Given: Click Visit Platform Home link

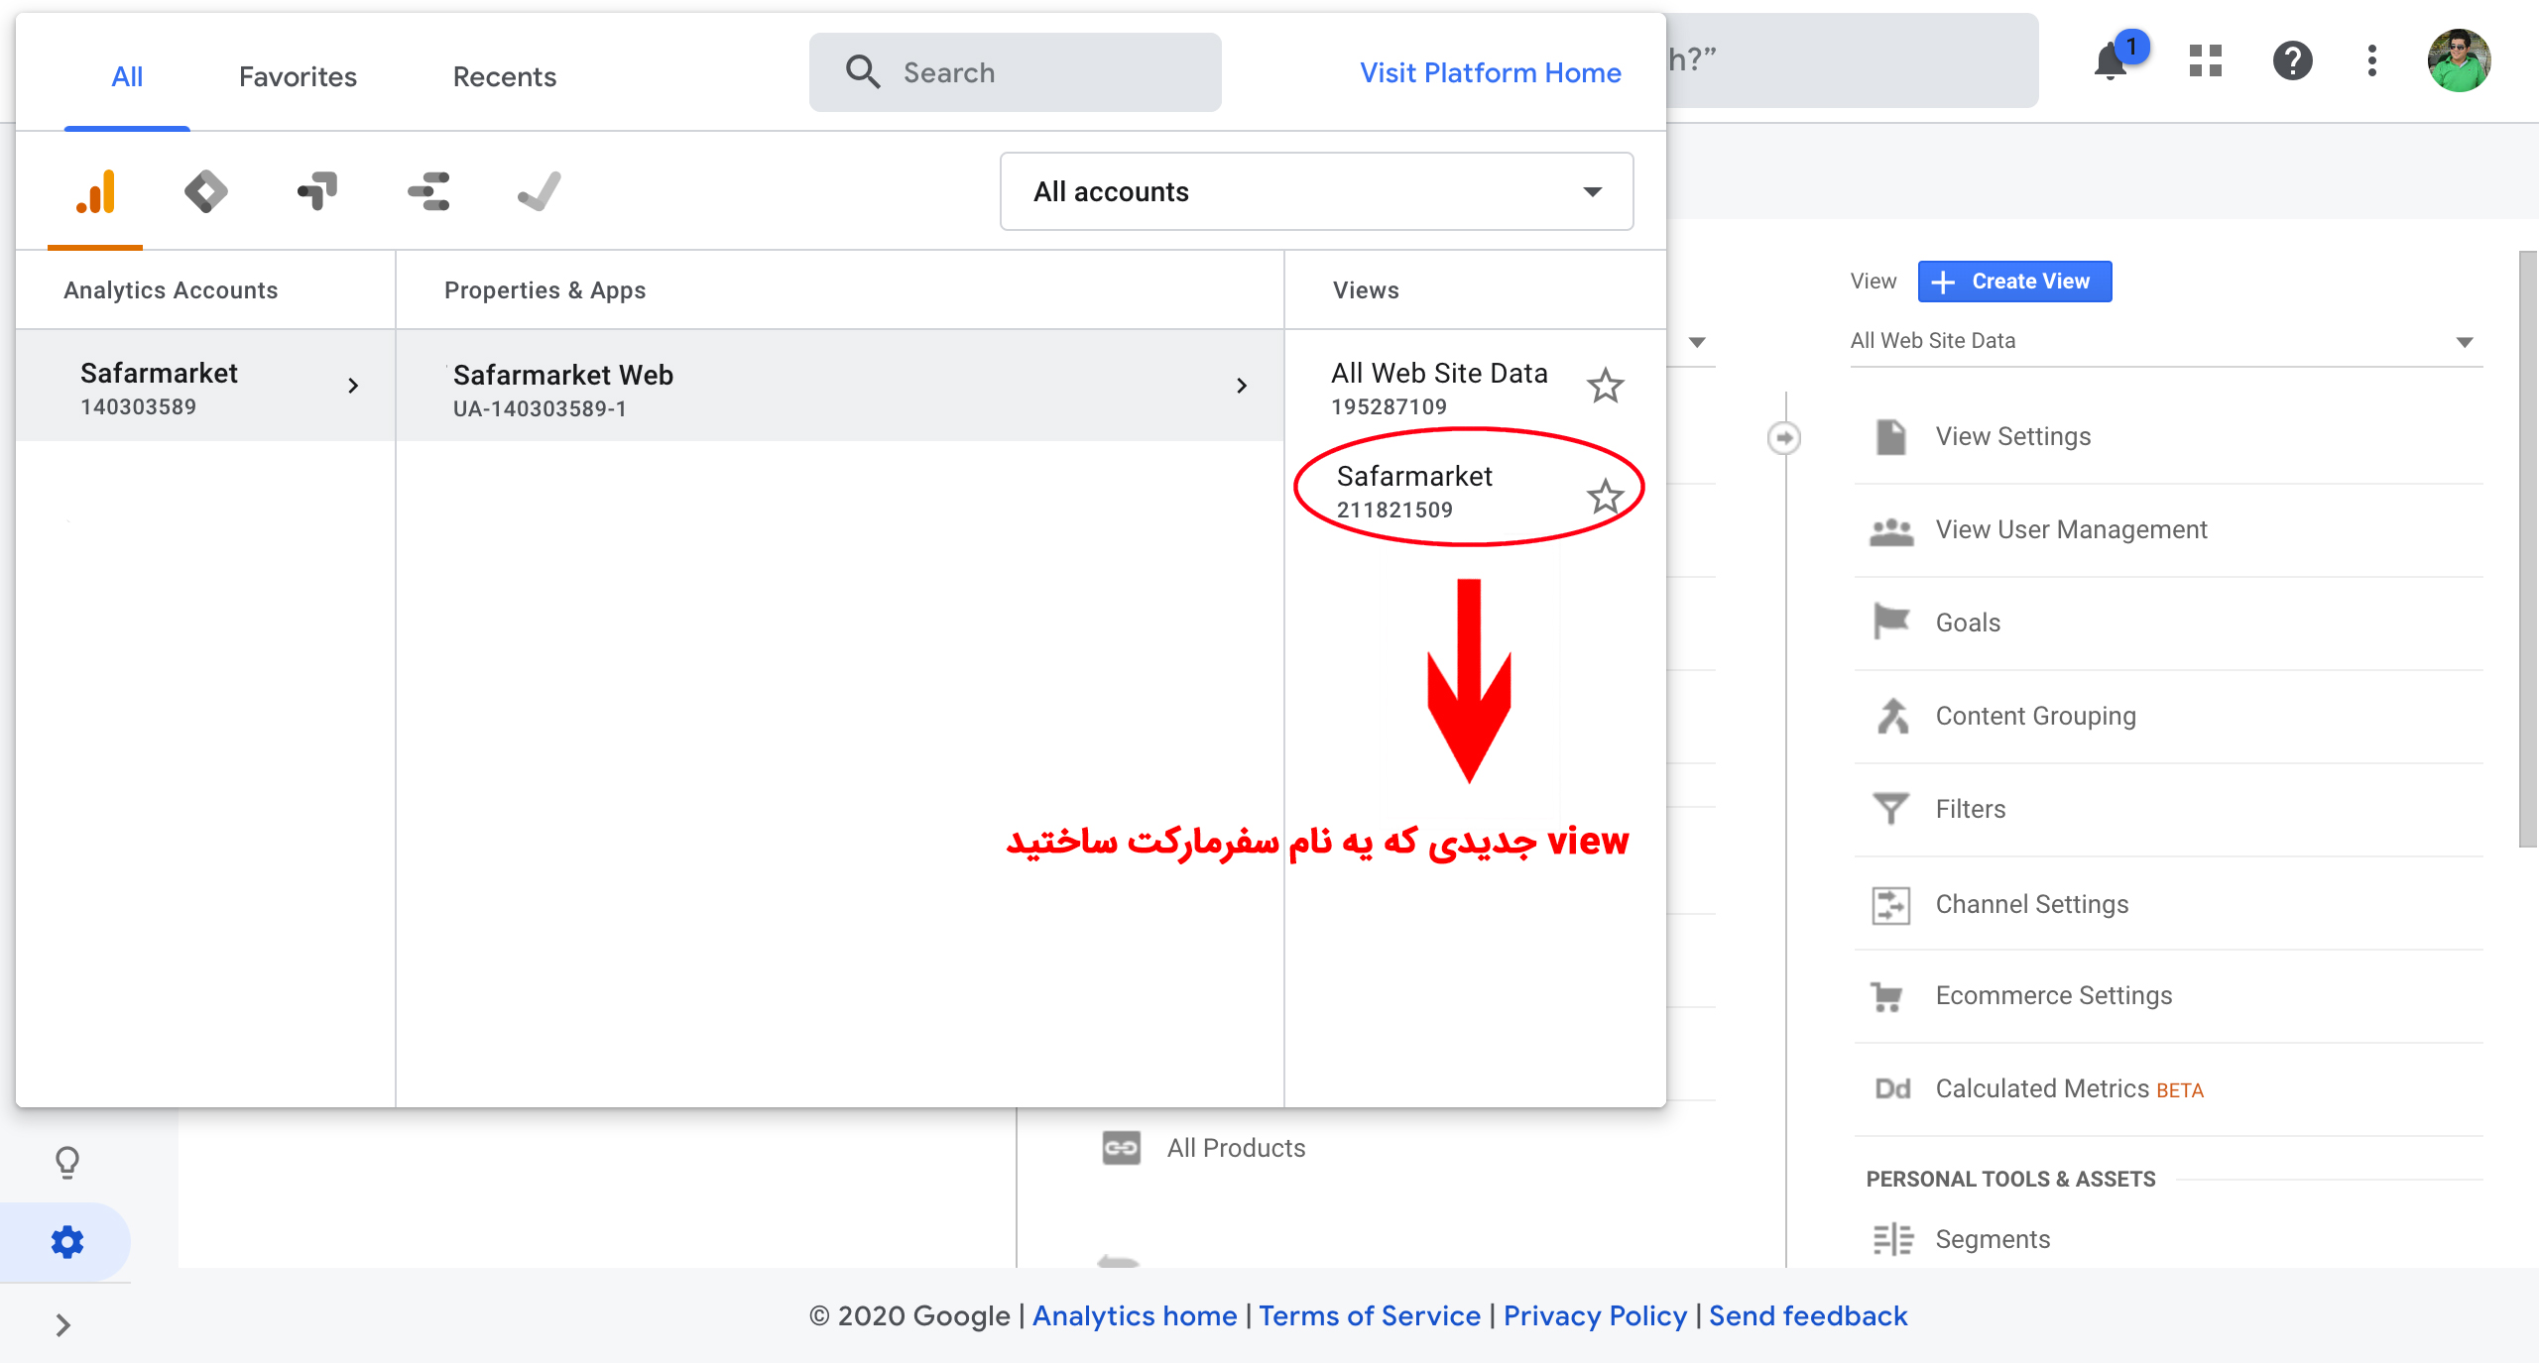Looking at the screenshot, I should (1490, 72).
